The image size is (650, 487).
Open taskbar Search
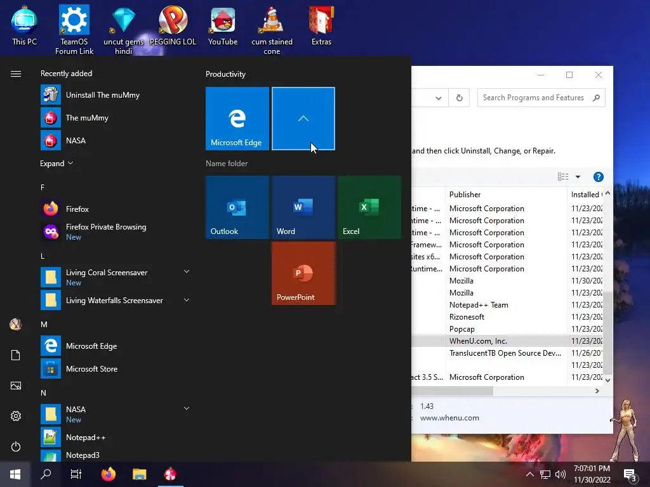point(46,474)
